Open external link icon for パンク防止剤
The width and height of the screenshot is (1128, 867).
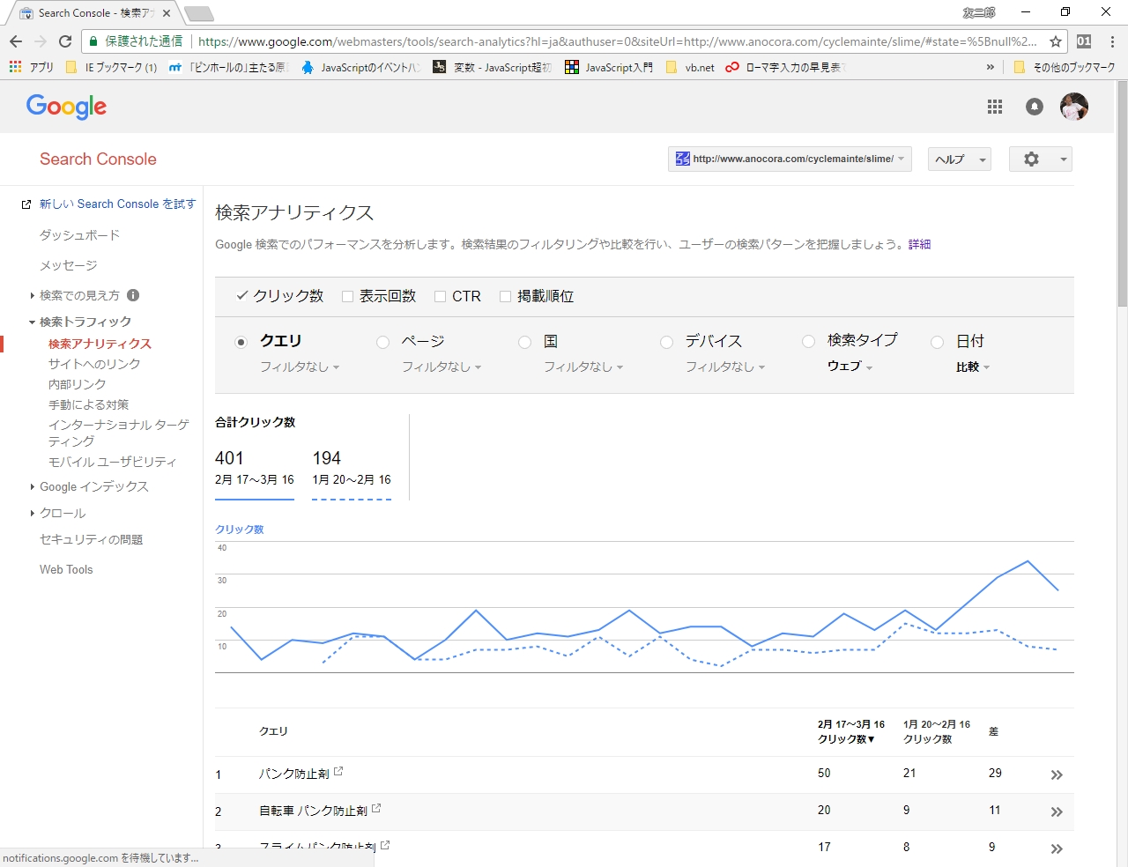point(338,771)
